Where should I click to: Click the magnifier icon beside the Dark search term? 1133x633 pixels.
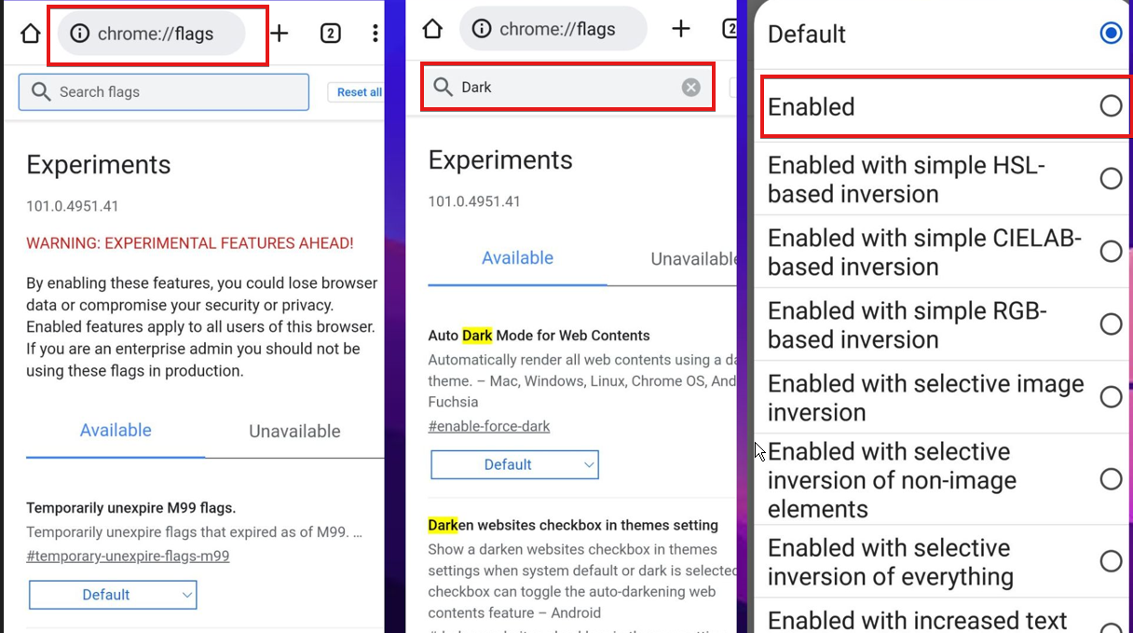point(443,87)
